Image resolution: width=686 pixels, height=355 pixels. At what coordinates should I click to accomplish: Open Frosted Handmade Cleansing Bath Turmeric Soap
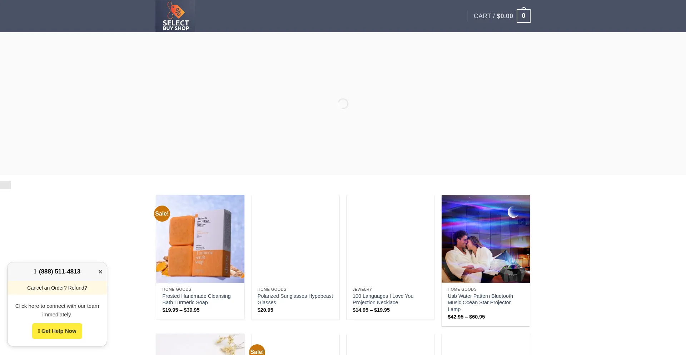coord(197,299)
